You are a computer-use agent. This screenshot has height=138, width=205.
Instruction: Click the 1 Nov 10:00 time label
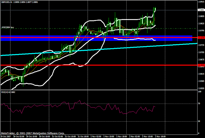click(x=109, y=137)
